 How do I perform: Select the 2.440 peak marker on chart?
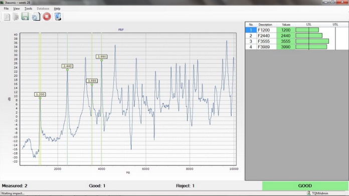pos(67,66)
